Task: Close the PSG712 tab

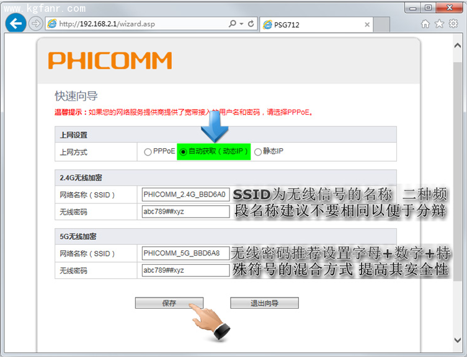Action: [x=367, y=25]
